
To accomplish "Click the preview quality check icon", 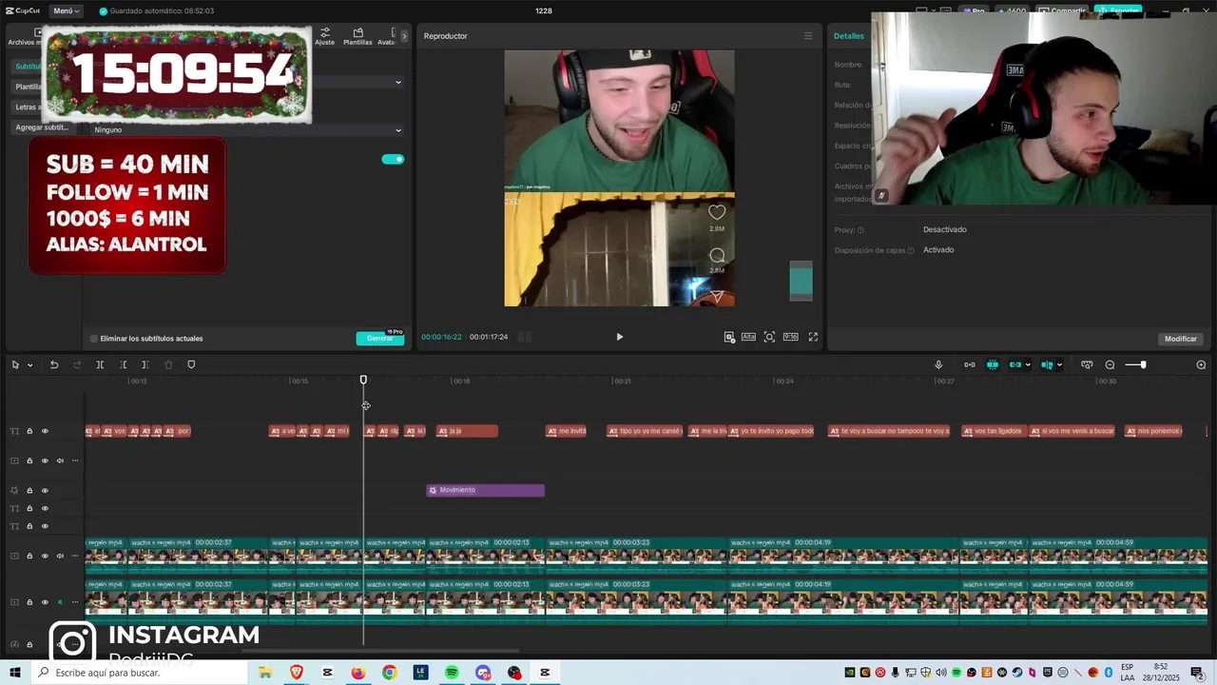I will [x=729, y=337].
